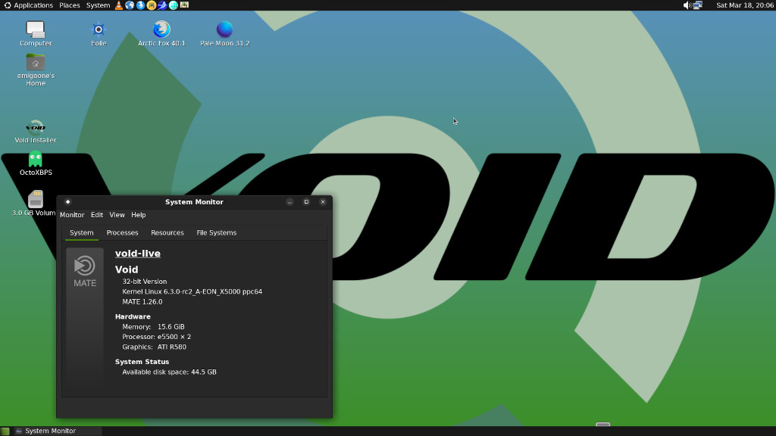Click the Available disk space 44.5 GB line
The width and height of the screenshot is (776, 436).
pyautogui.click(x=169, y=372)
